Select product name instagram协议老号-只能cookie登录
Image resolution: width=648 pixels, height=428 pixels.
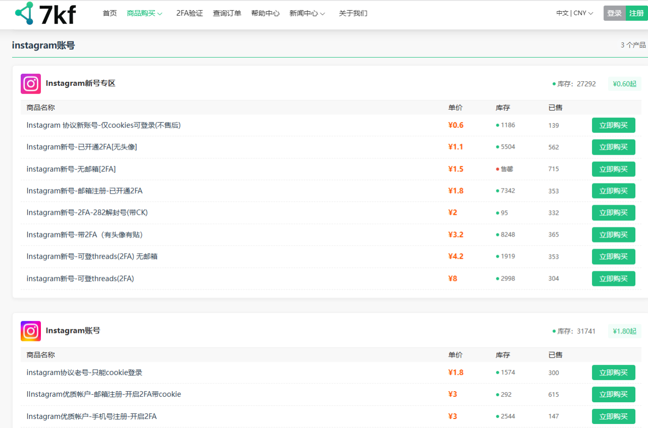click(x=84, y=373)
